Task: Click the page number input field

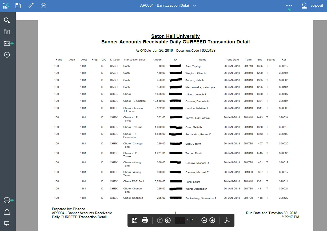Action: tap(180, 220)
